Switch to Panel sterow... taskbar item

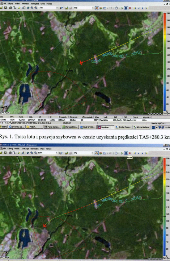point(52,127)
